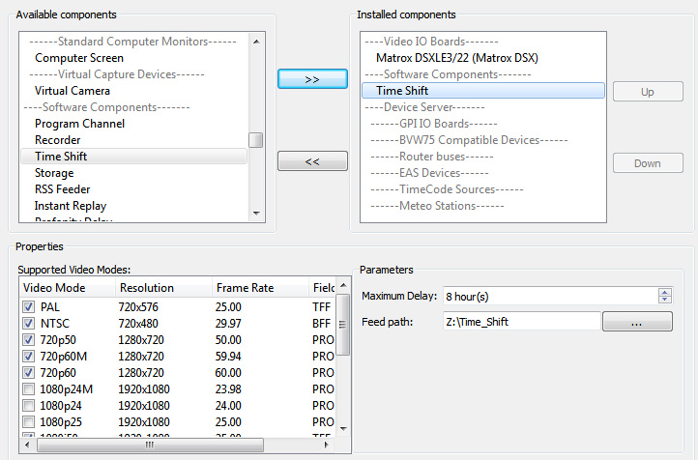Click the Available components vertical scrollbar thumb
This screenshot has height=460, width=698.
point(256,140)
